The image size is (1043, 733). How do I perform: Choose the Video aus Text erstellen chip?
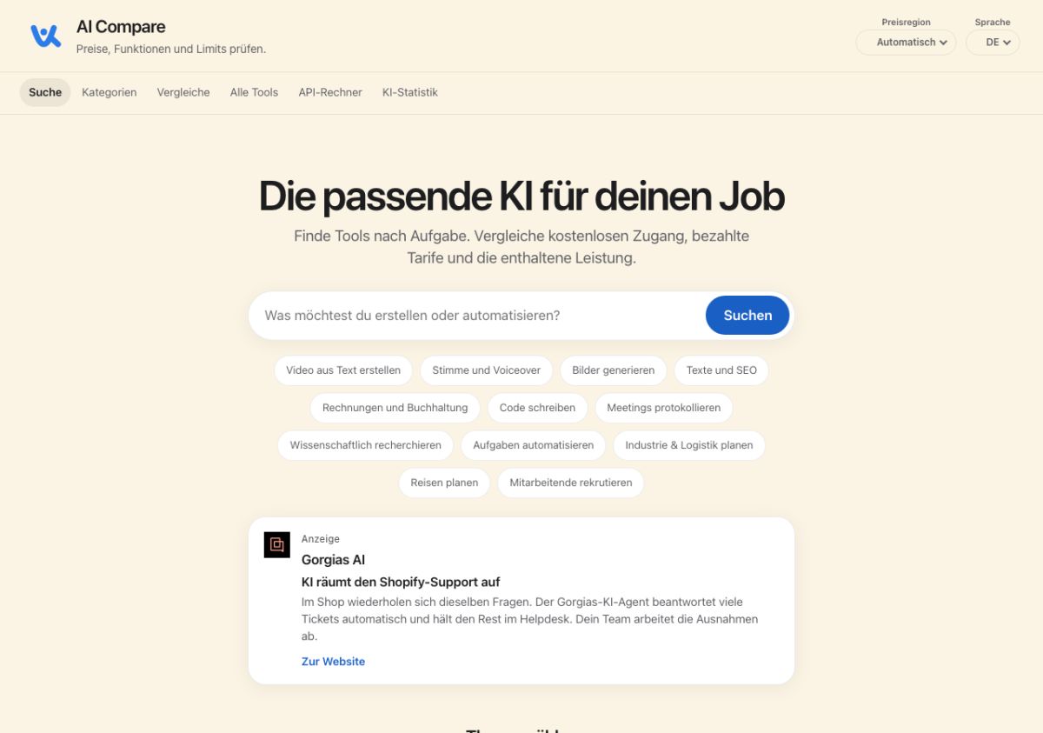click(x=343, y=370)
